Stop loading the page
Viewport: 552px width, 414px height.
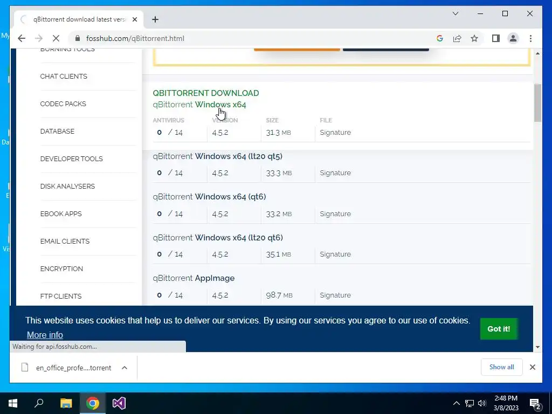coord(56,38)
